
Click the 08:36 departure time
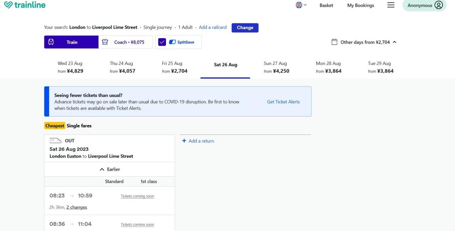coord(57,224)
